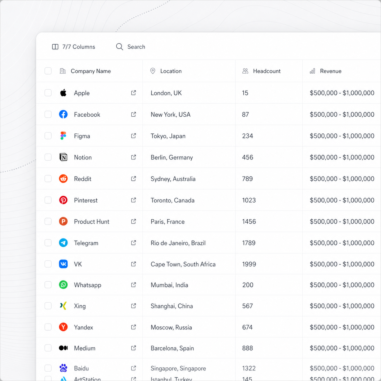Click the Xing logo icon
Image resolution: width=381 pixels, height=381 pixels.
pyautogui.click(x=63, y=306)
